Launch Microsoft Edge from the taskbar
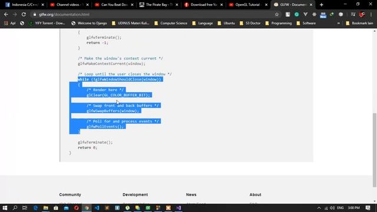Screen dimensions: 377x212 [x=35, y=208]
